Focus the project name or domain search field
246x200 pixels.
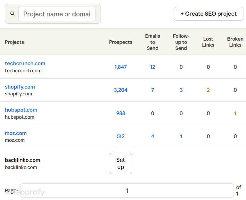(57, 14)
